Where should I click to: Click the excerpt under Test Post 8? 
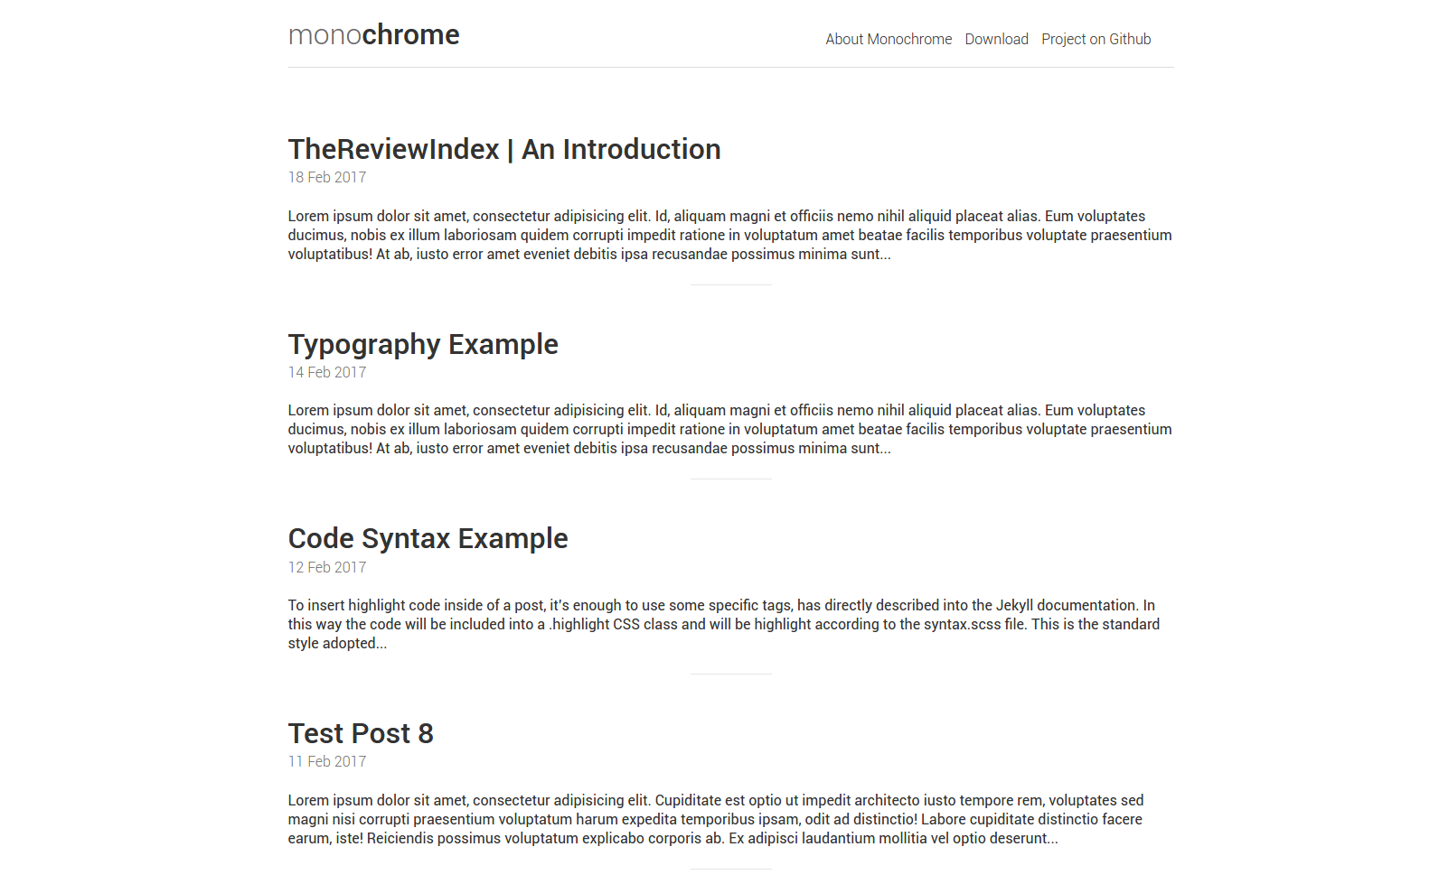[x=715, y=820]
